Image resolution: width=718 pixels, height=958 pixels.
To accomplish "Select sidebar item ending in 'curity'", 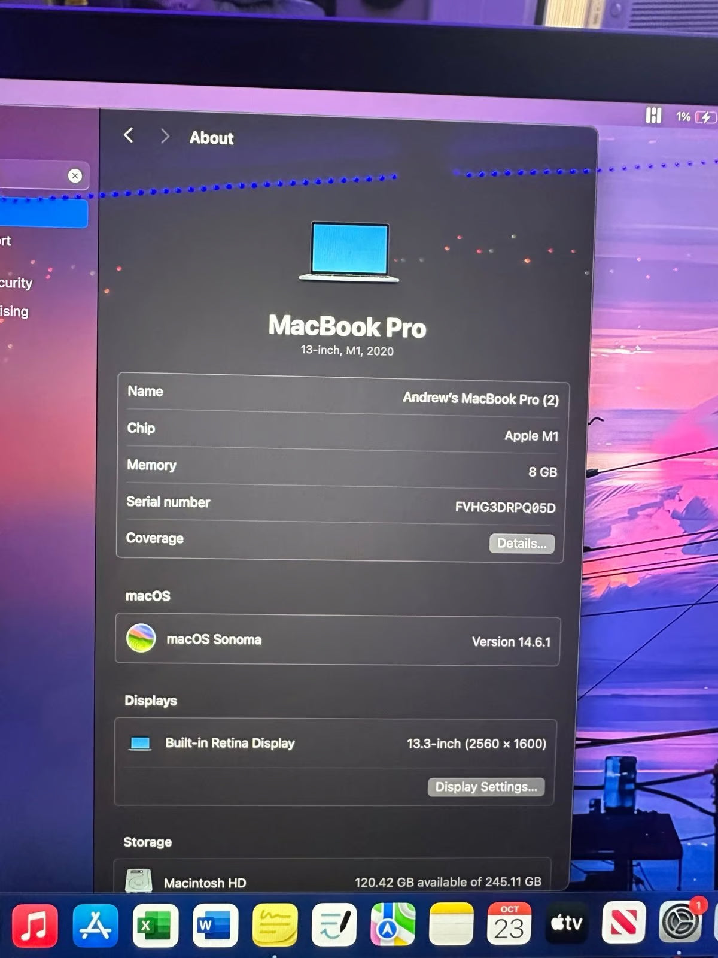I will coord(16,283).
